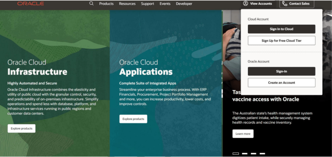This screenshot has height=157, width=332.
Task: Click Sign-In under Oracle Account
Action: [x=281, y=71]
